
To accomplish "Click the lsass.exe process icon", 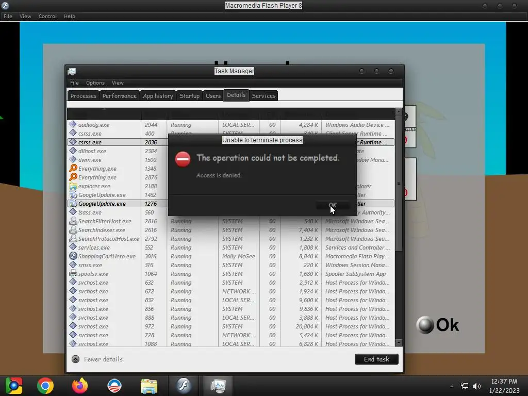I will [73, 212].
